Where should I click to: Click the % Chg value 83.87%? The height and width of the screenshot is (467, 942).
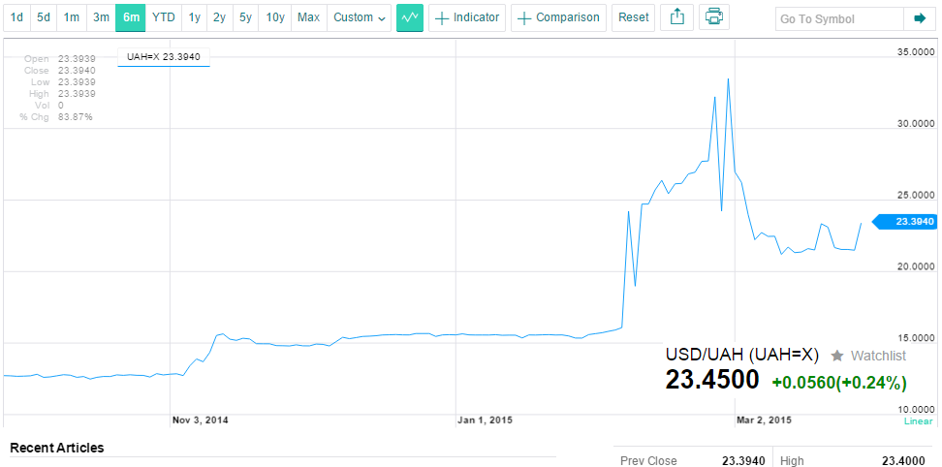(76, 116)
